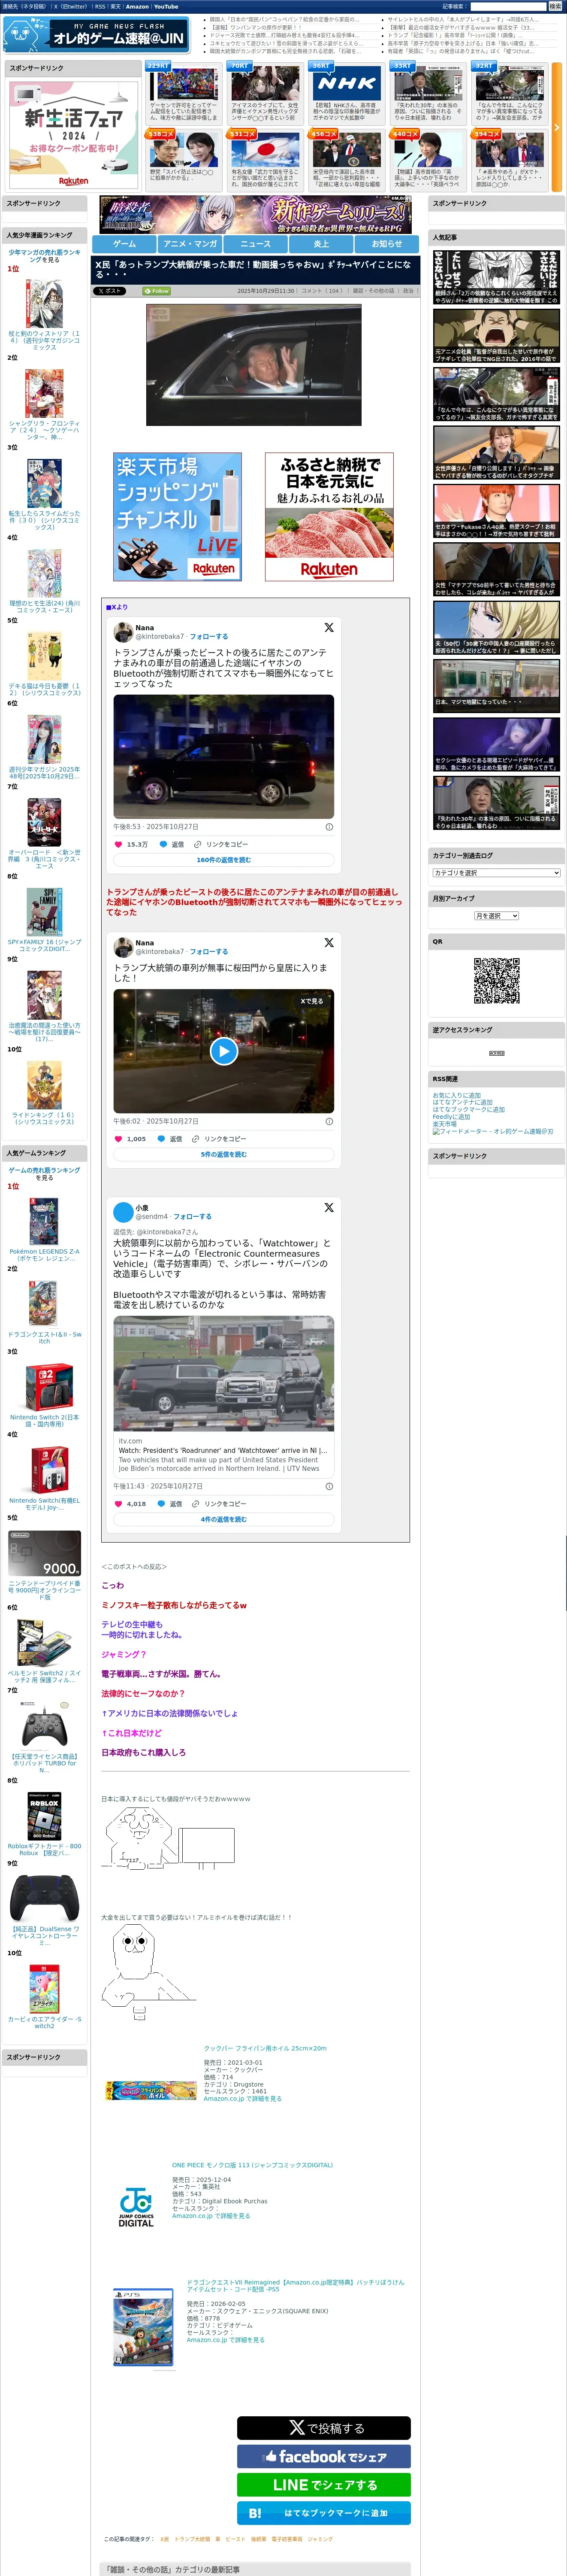The height and width of the screenshot is (2576, 567).
Task: Open Pokémon LEGENDS Z-A ranking item
Action: click(44, 1254)
